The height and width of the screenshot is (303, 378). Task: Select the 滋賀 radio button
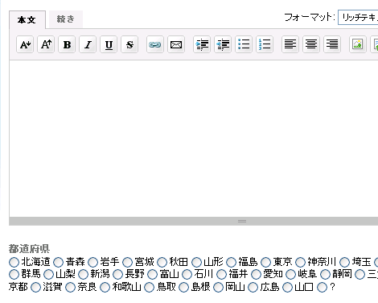[35, 288]
